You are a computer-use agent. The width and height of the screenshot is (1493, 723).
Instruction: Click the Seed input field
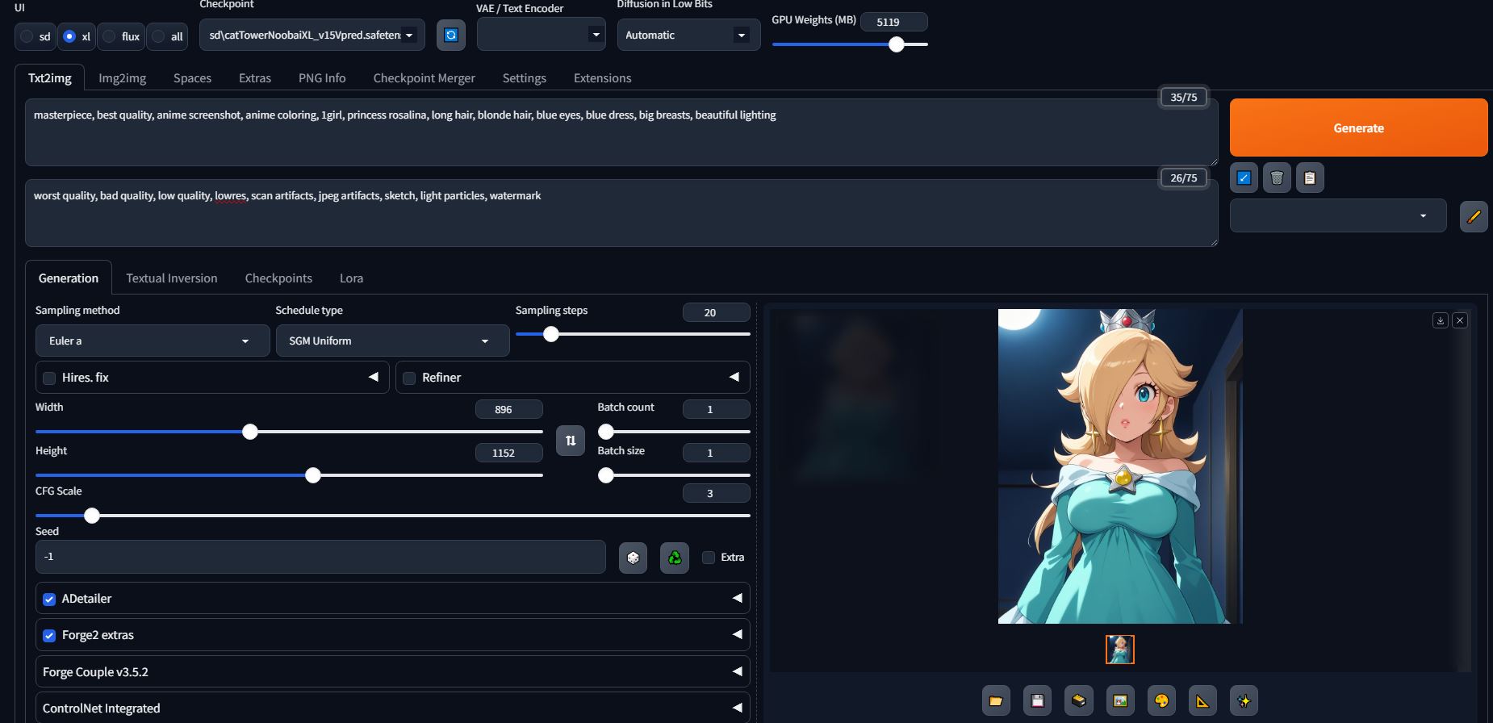click(x=320, y=557)
